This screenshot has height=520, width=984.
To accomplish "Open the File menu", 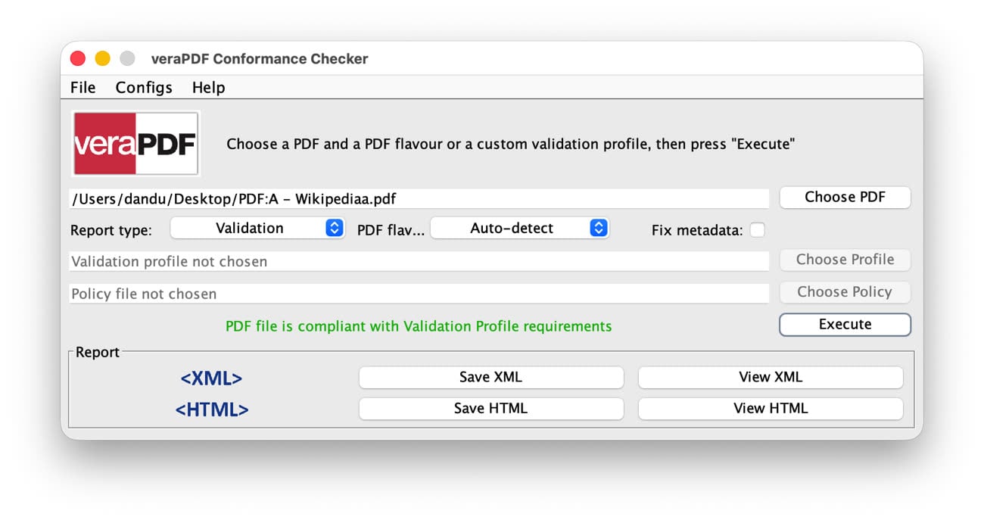I will (x=83, y=88).
